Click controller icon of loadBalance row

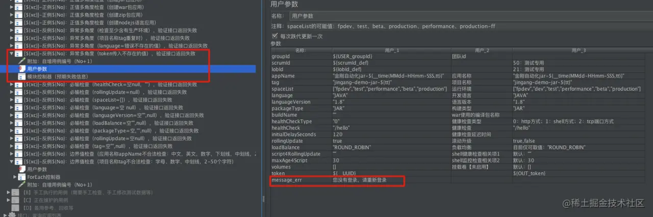tap(18, 123)
